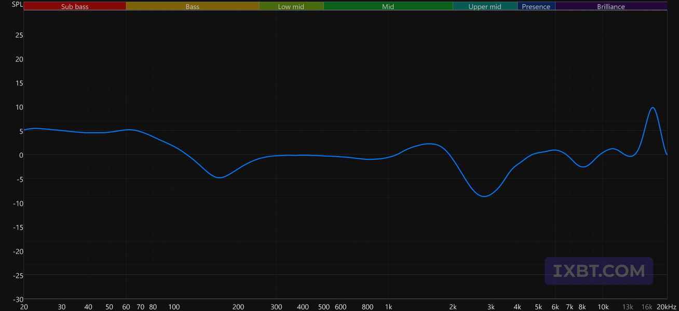Click the SPL axis label

pyautogui.click(x=17, y=5)
